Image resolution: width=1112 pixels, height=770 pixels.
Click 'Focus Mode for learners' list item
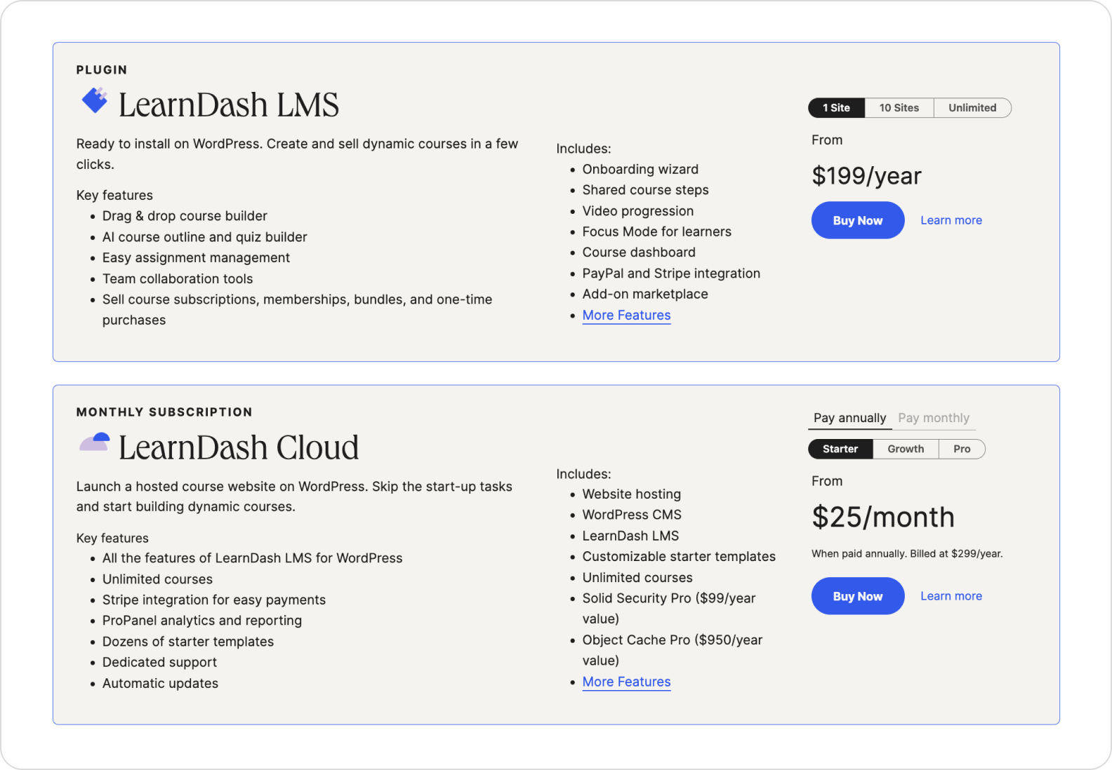pyautogui.click(x=656, y=232)
